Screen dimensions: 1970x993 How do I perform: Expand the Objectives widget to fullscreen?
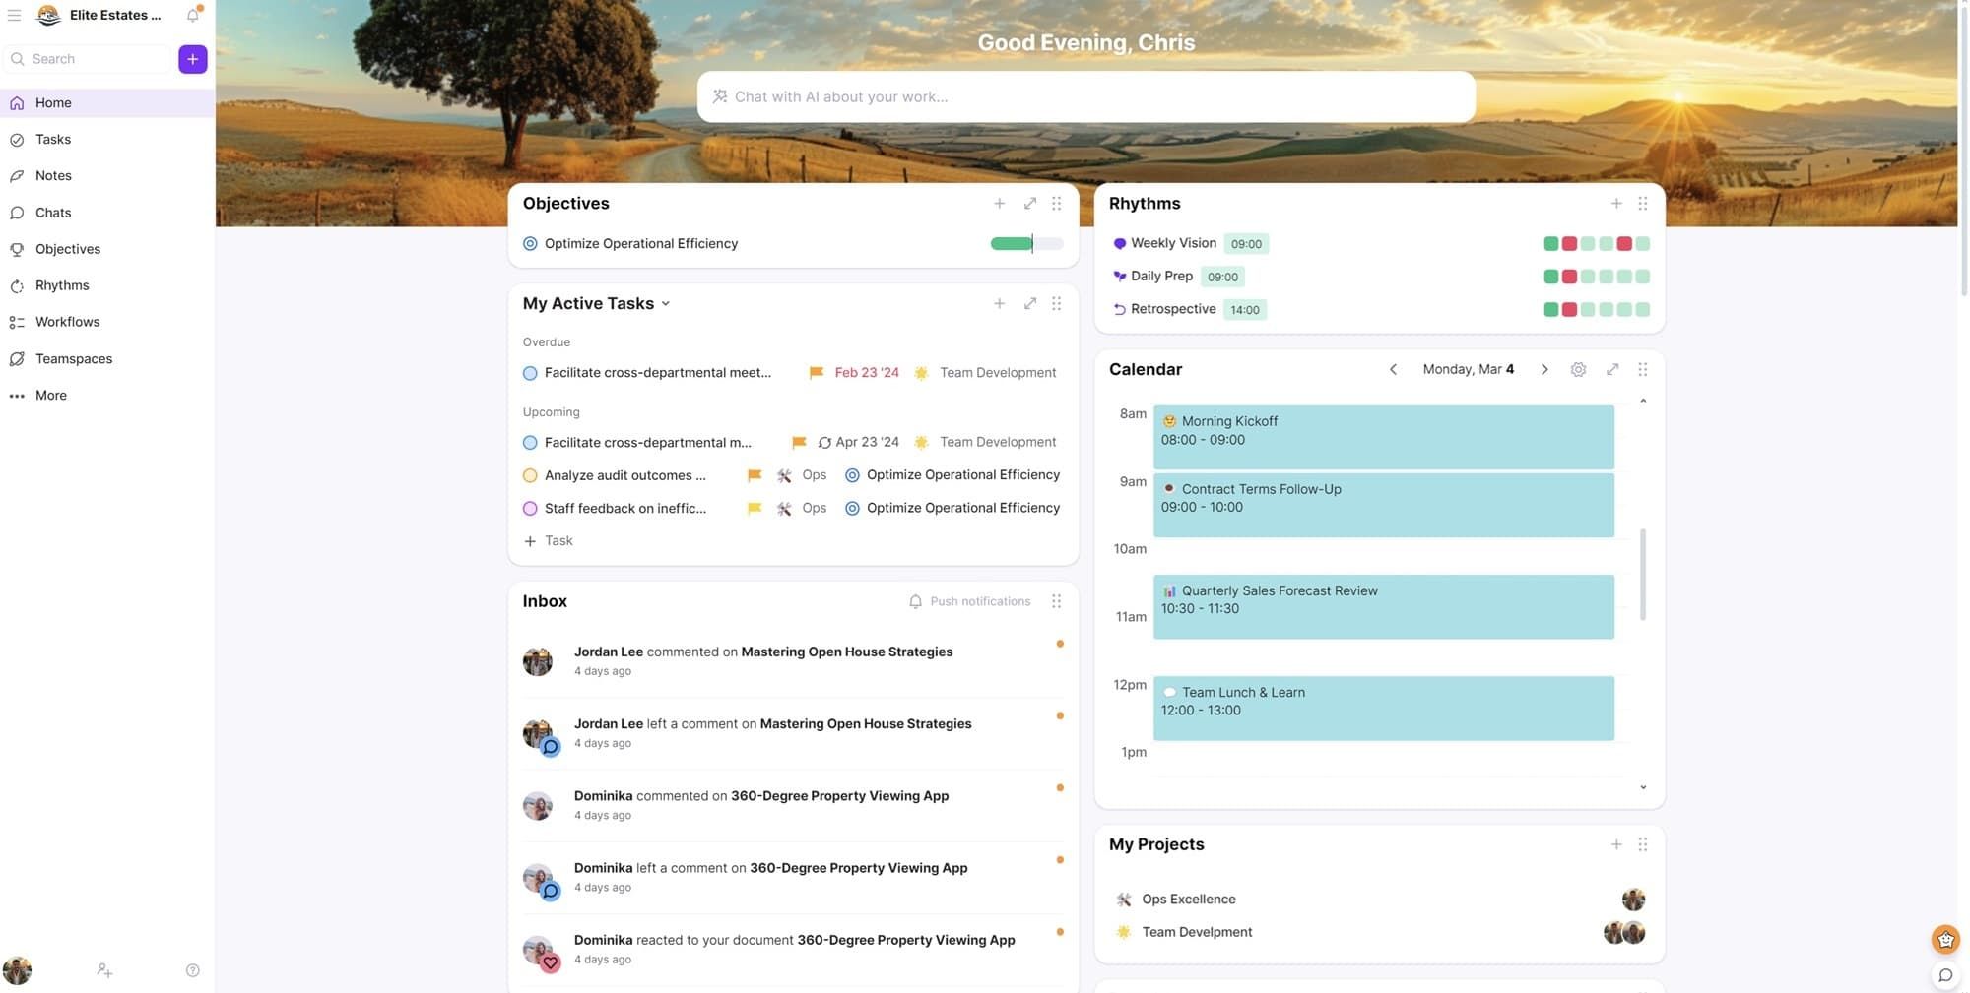[1029, 203]
